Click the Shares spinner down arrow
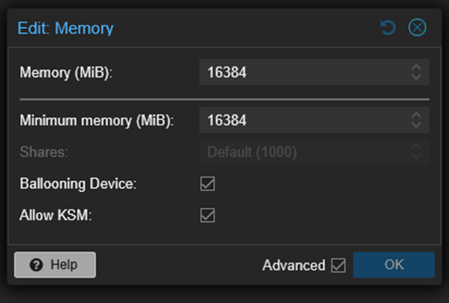The width and height of the screenshot is (449, 303). [416, 156]
